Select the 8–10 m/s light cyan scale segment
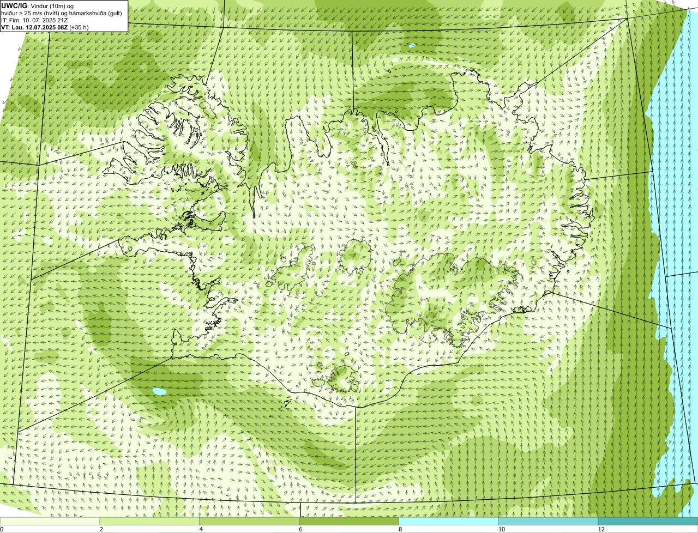This screenshot has height=533, width=698. tap(449, 521)
